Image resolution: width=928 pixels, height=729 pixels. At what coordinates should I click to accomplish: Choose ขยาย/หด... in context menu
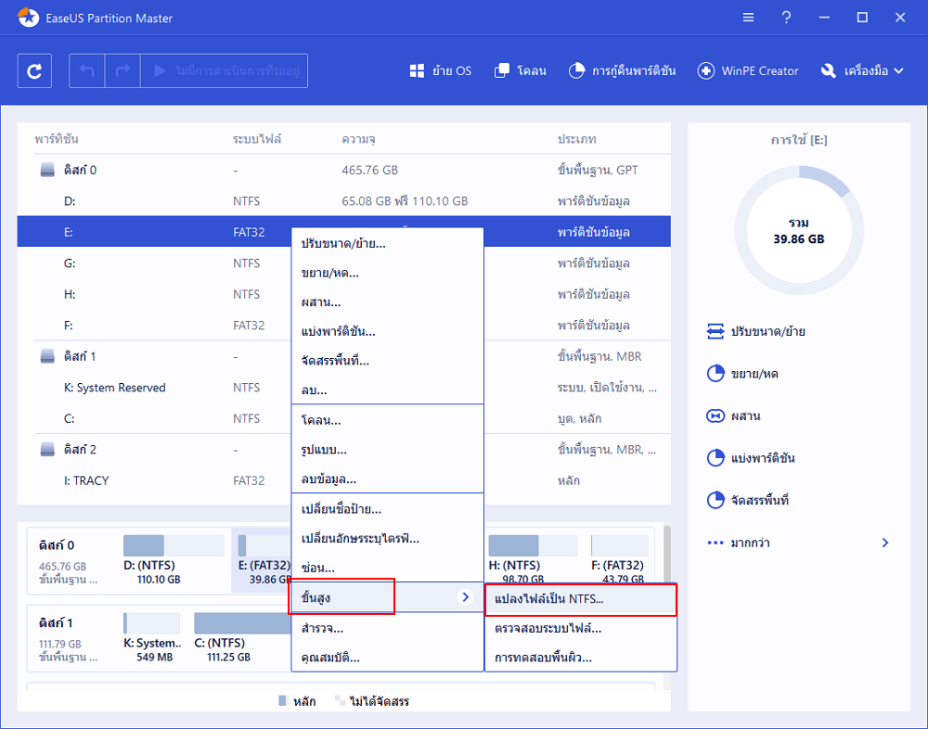(x=388, y=273)
